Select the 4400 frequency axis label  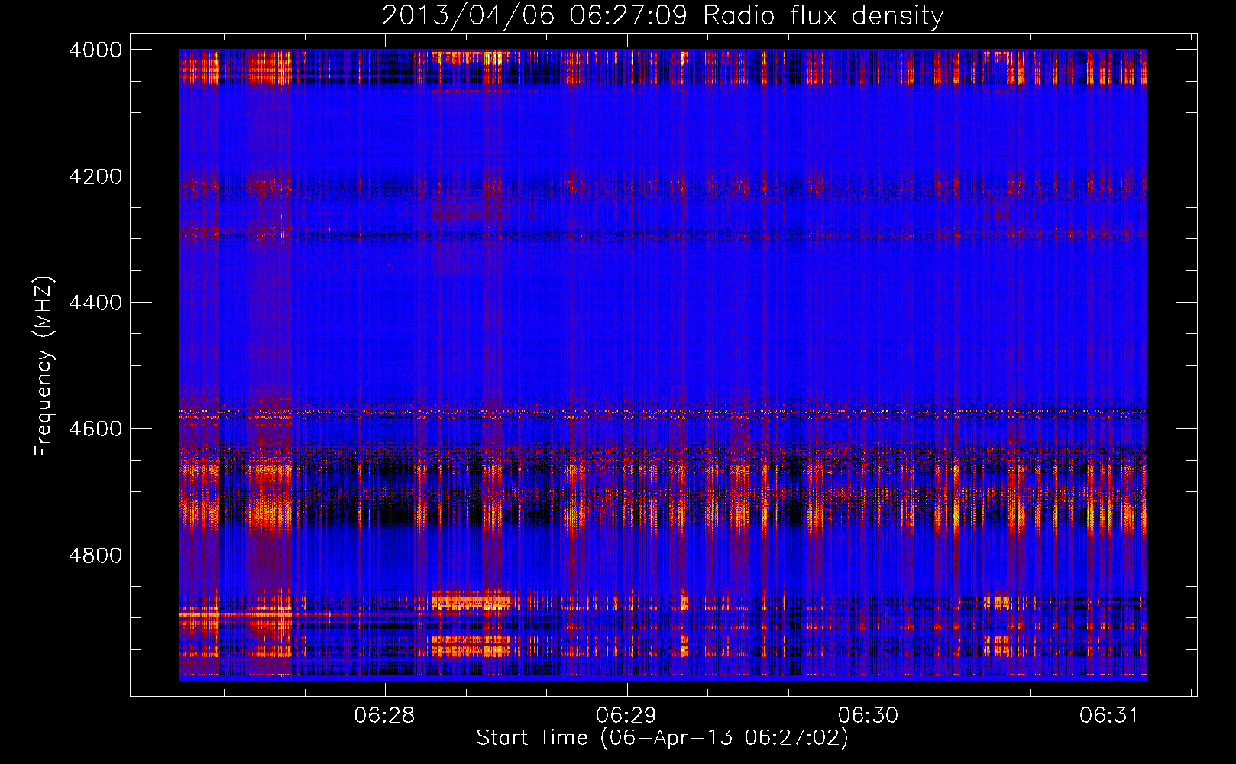(95, 303)
